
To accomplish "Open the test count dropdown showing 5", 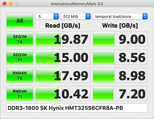I will pos(47,16).
